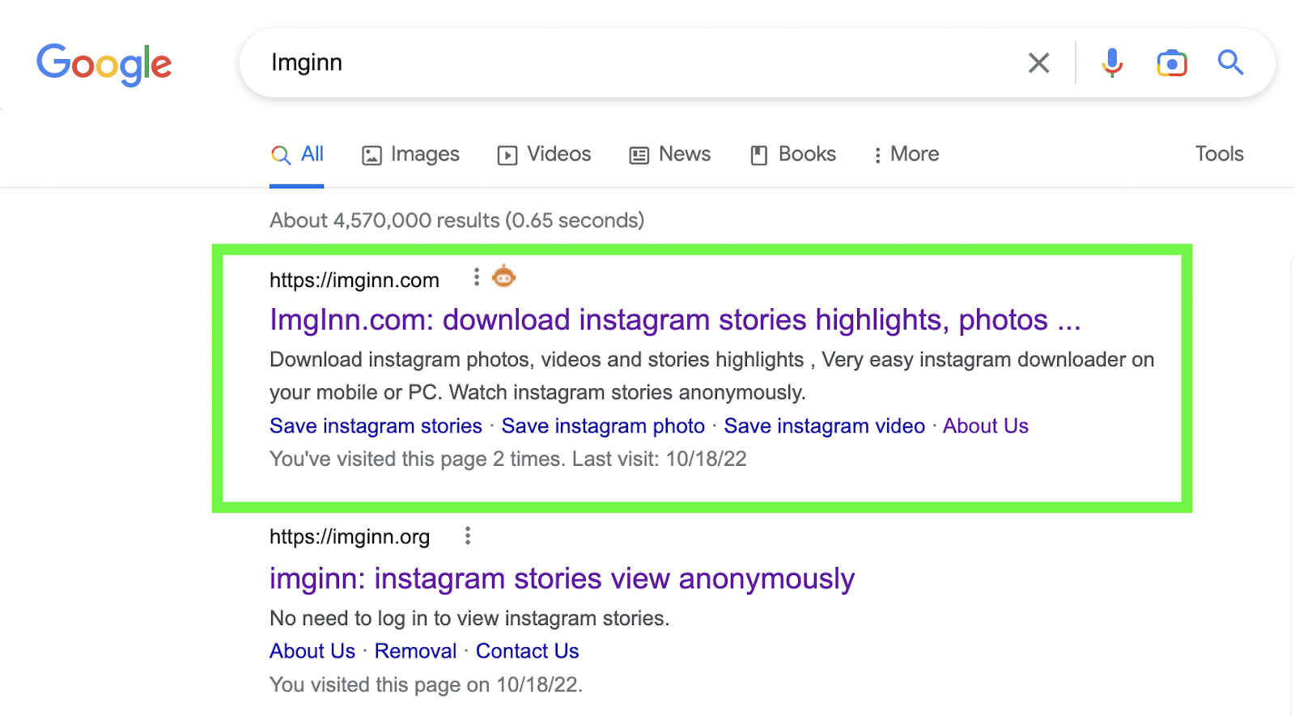Open the Tools filter option

click(x=1219, y=154)
